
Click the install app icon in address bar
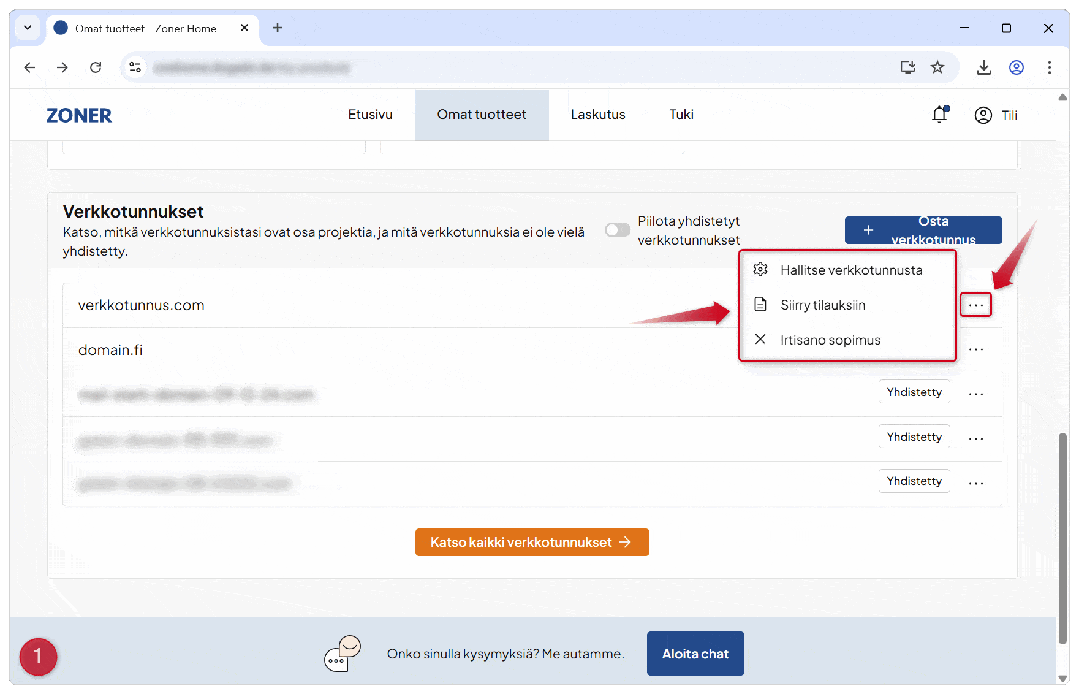(907, 67)
